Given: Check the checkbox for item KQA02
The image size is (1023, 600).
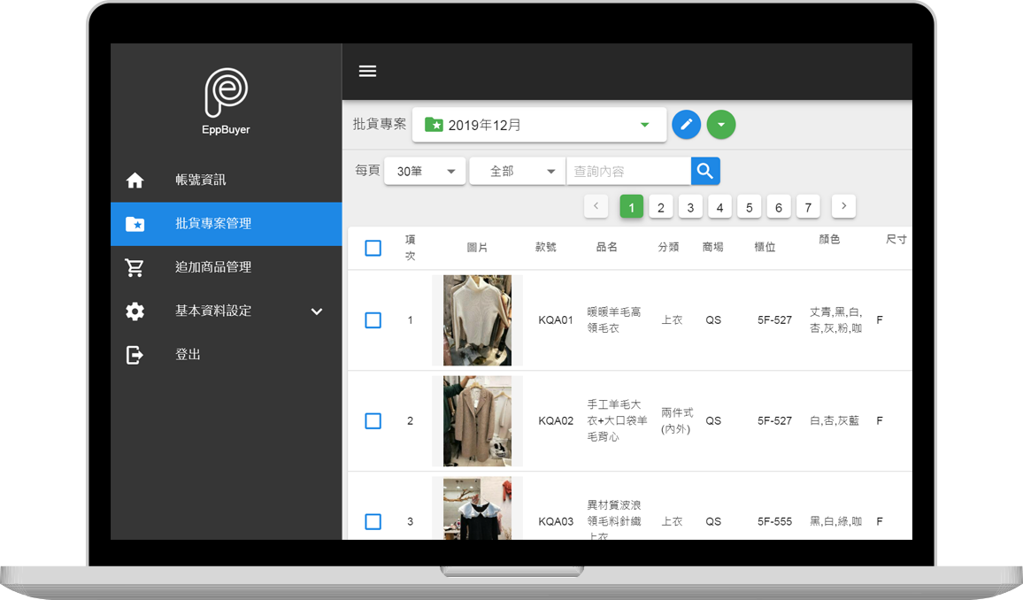Looking at the screenshot, I should pyautogui.click(x=373, y=421).
